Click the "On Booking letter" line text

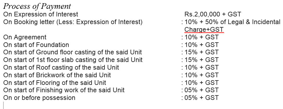(73, 22)
